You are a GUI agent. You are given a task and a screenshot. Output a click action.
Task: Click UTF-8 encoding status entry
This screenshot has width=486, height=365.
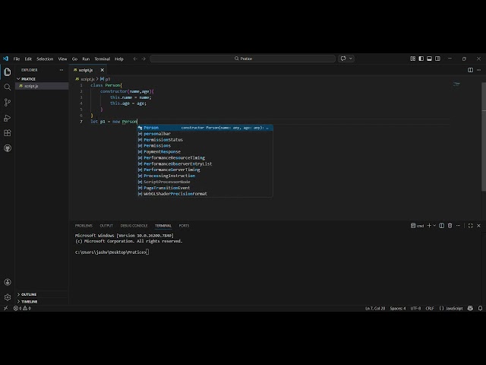pos(415,308)
